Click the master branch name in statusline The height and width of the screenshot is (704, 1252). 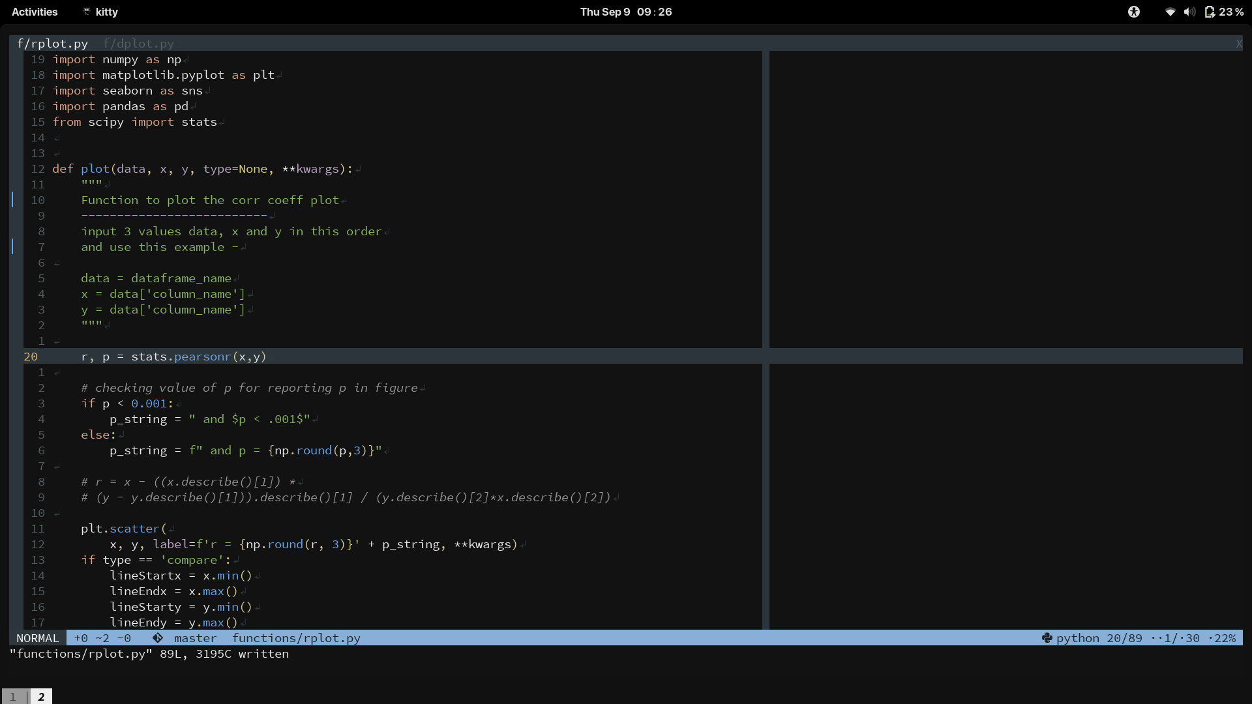195,638
